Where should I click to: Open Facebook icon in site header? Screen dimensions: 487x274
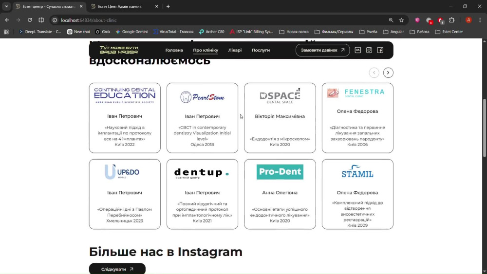click(380, 50)
